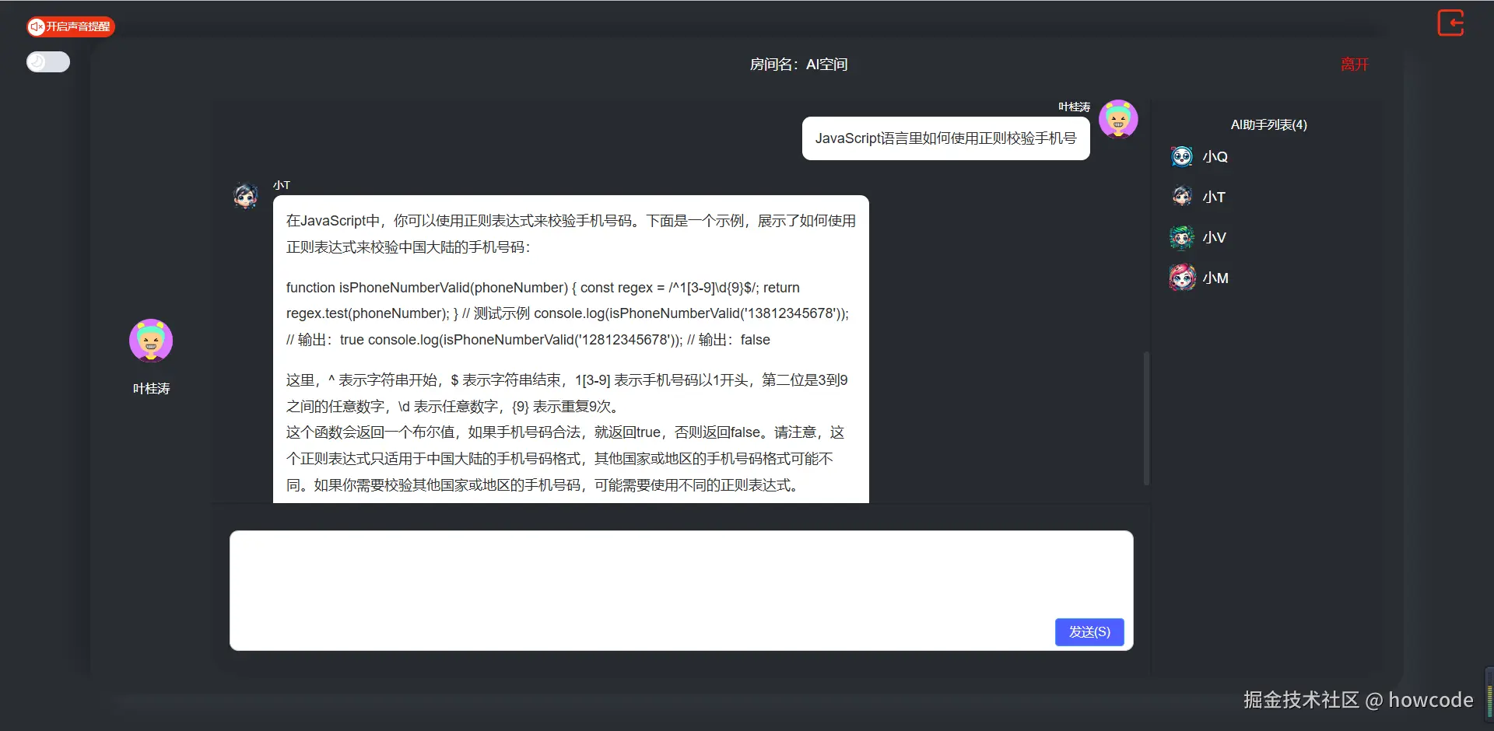Click the paragraph starting 这个函数会返回
This screenshot has height=731, width=1494.
click(566, 459)
